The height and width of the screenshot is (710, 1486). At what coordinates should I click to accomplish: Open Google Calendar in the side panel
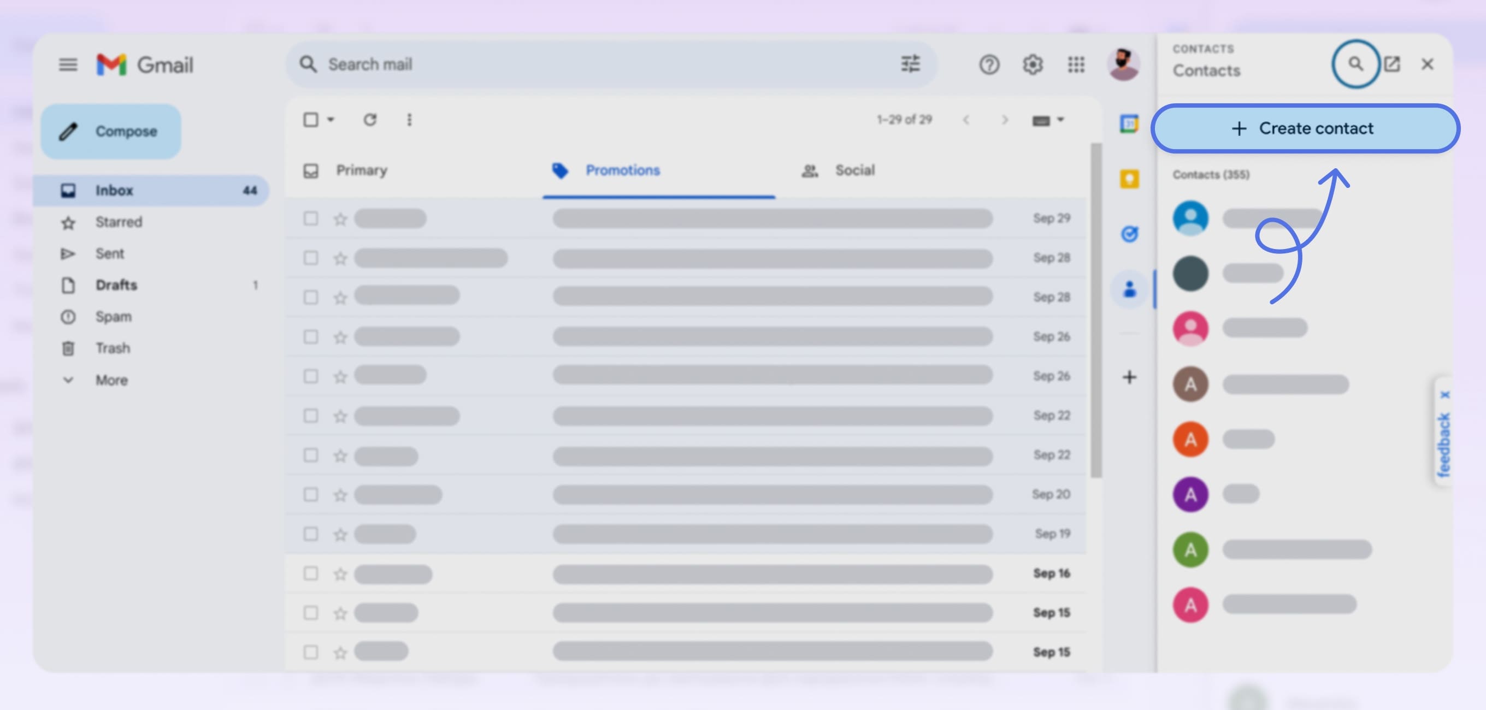(x=1129, y=123)
